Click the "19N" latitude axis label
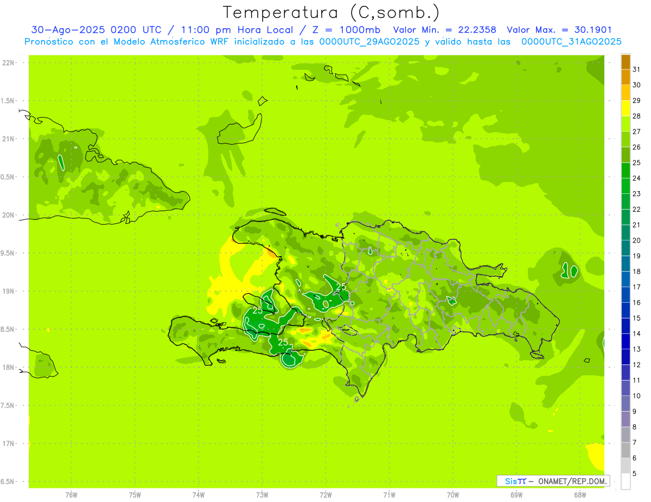651x502 pixels. click(9, 291)
